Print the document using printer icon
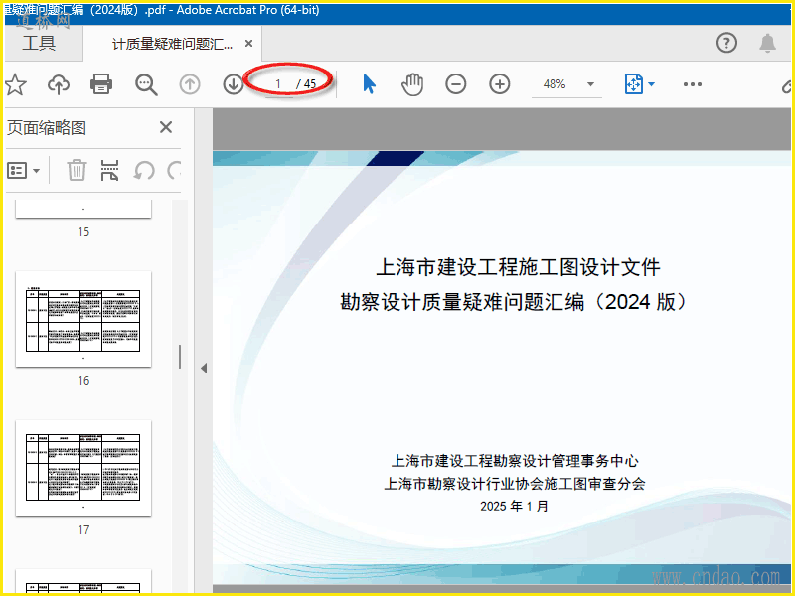 click(101, 84)
